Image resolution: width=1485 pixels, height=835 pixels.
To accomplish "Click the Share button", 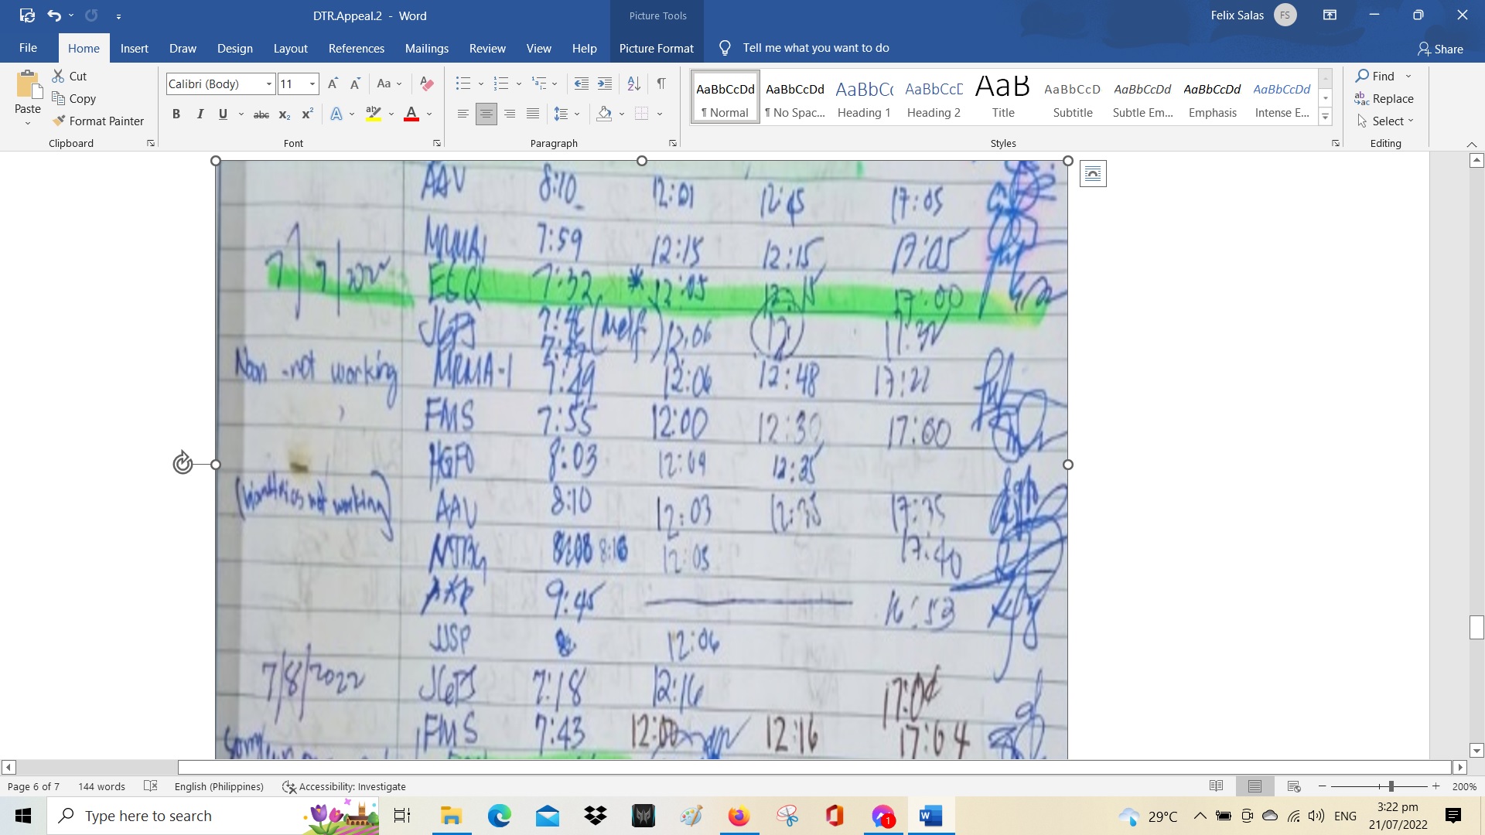I will click(1440, 49).
